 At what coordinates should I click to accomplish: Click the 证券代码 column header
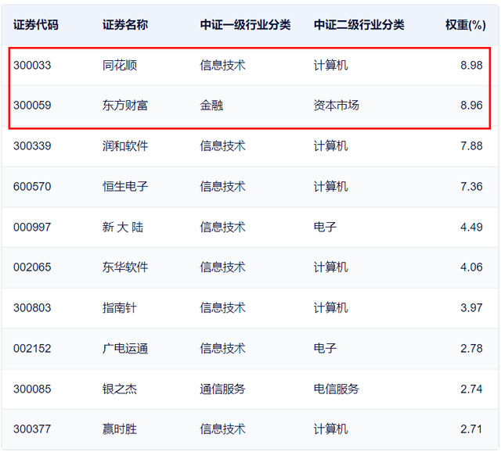[36, 25]
